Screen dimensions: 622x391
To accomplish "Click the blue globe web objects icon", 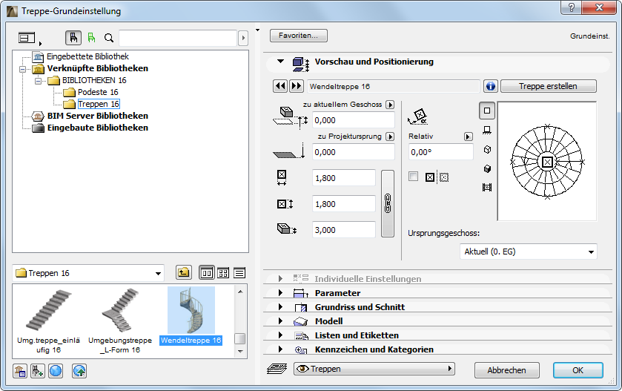I will pos(56,371).
